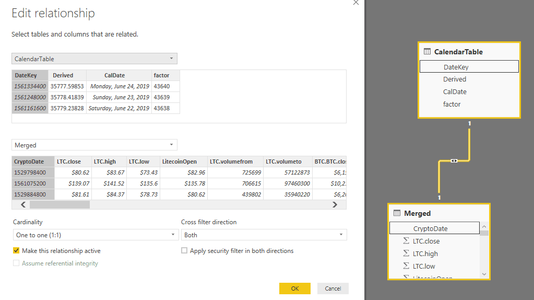
Task: Click the LTC.volumeto cell 57122873
Action: 288,172
